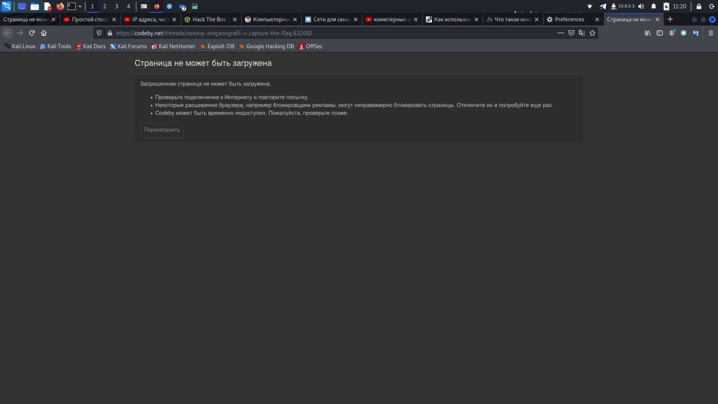The width and height of the screenshot is (718, 404).
Task: Open the VPN 10.8.0.3 network indicator
Action: point(622,6)
